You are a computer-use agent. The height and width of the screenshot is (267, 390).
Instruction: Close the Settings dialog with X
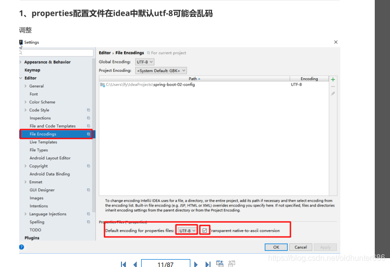tap(336, 42)
